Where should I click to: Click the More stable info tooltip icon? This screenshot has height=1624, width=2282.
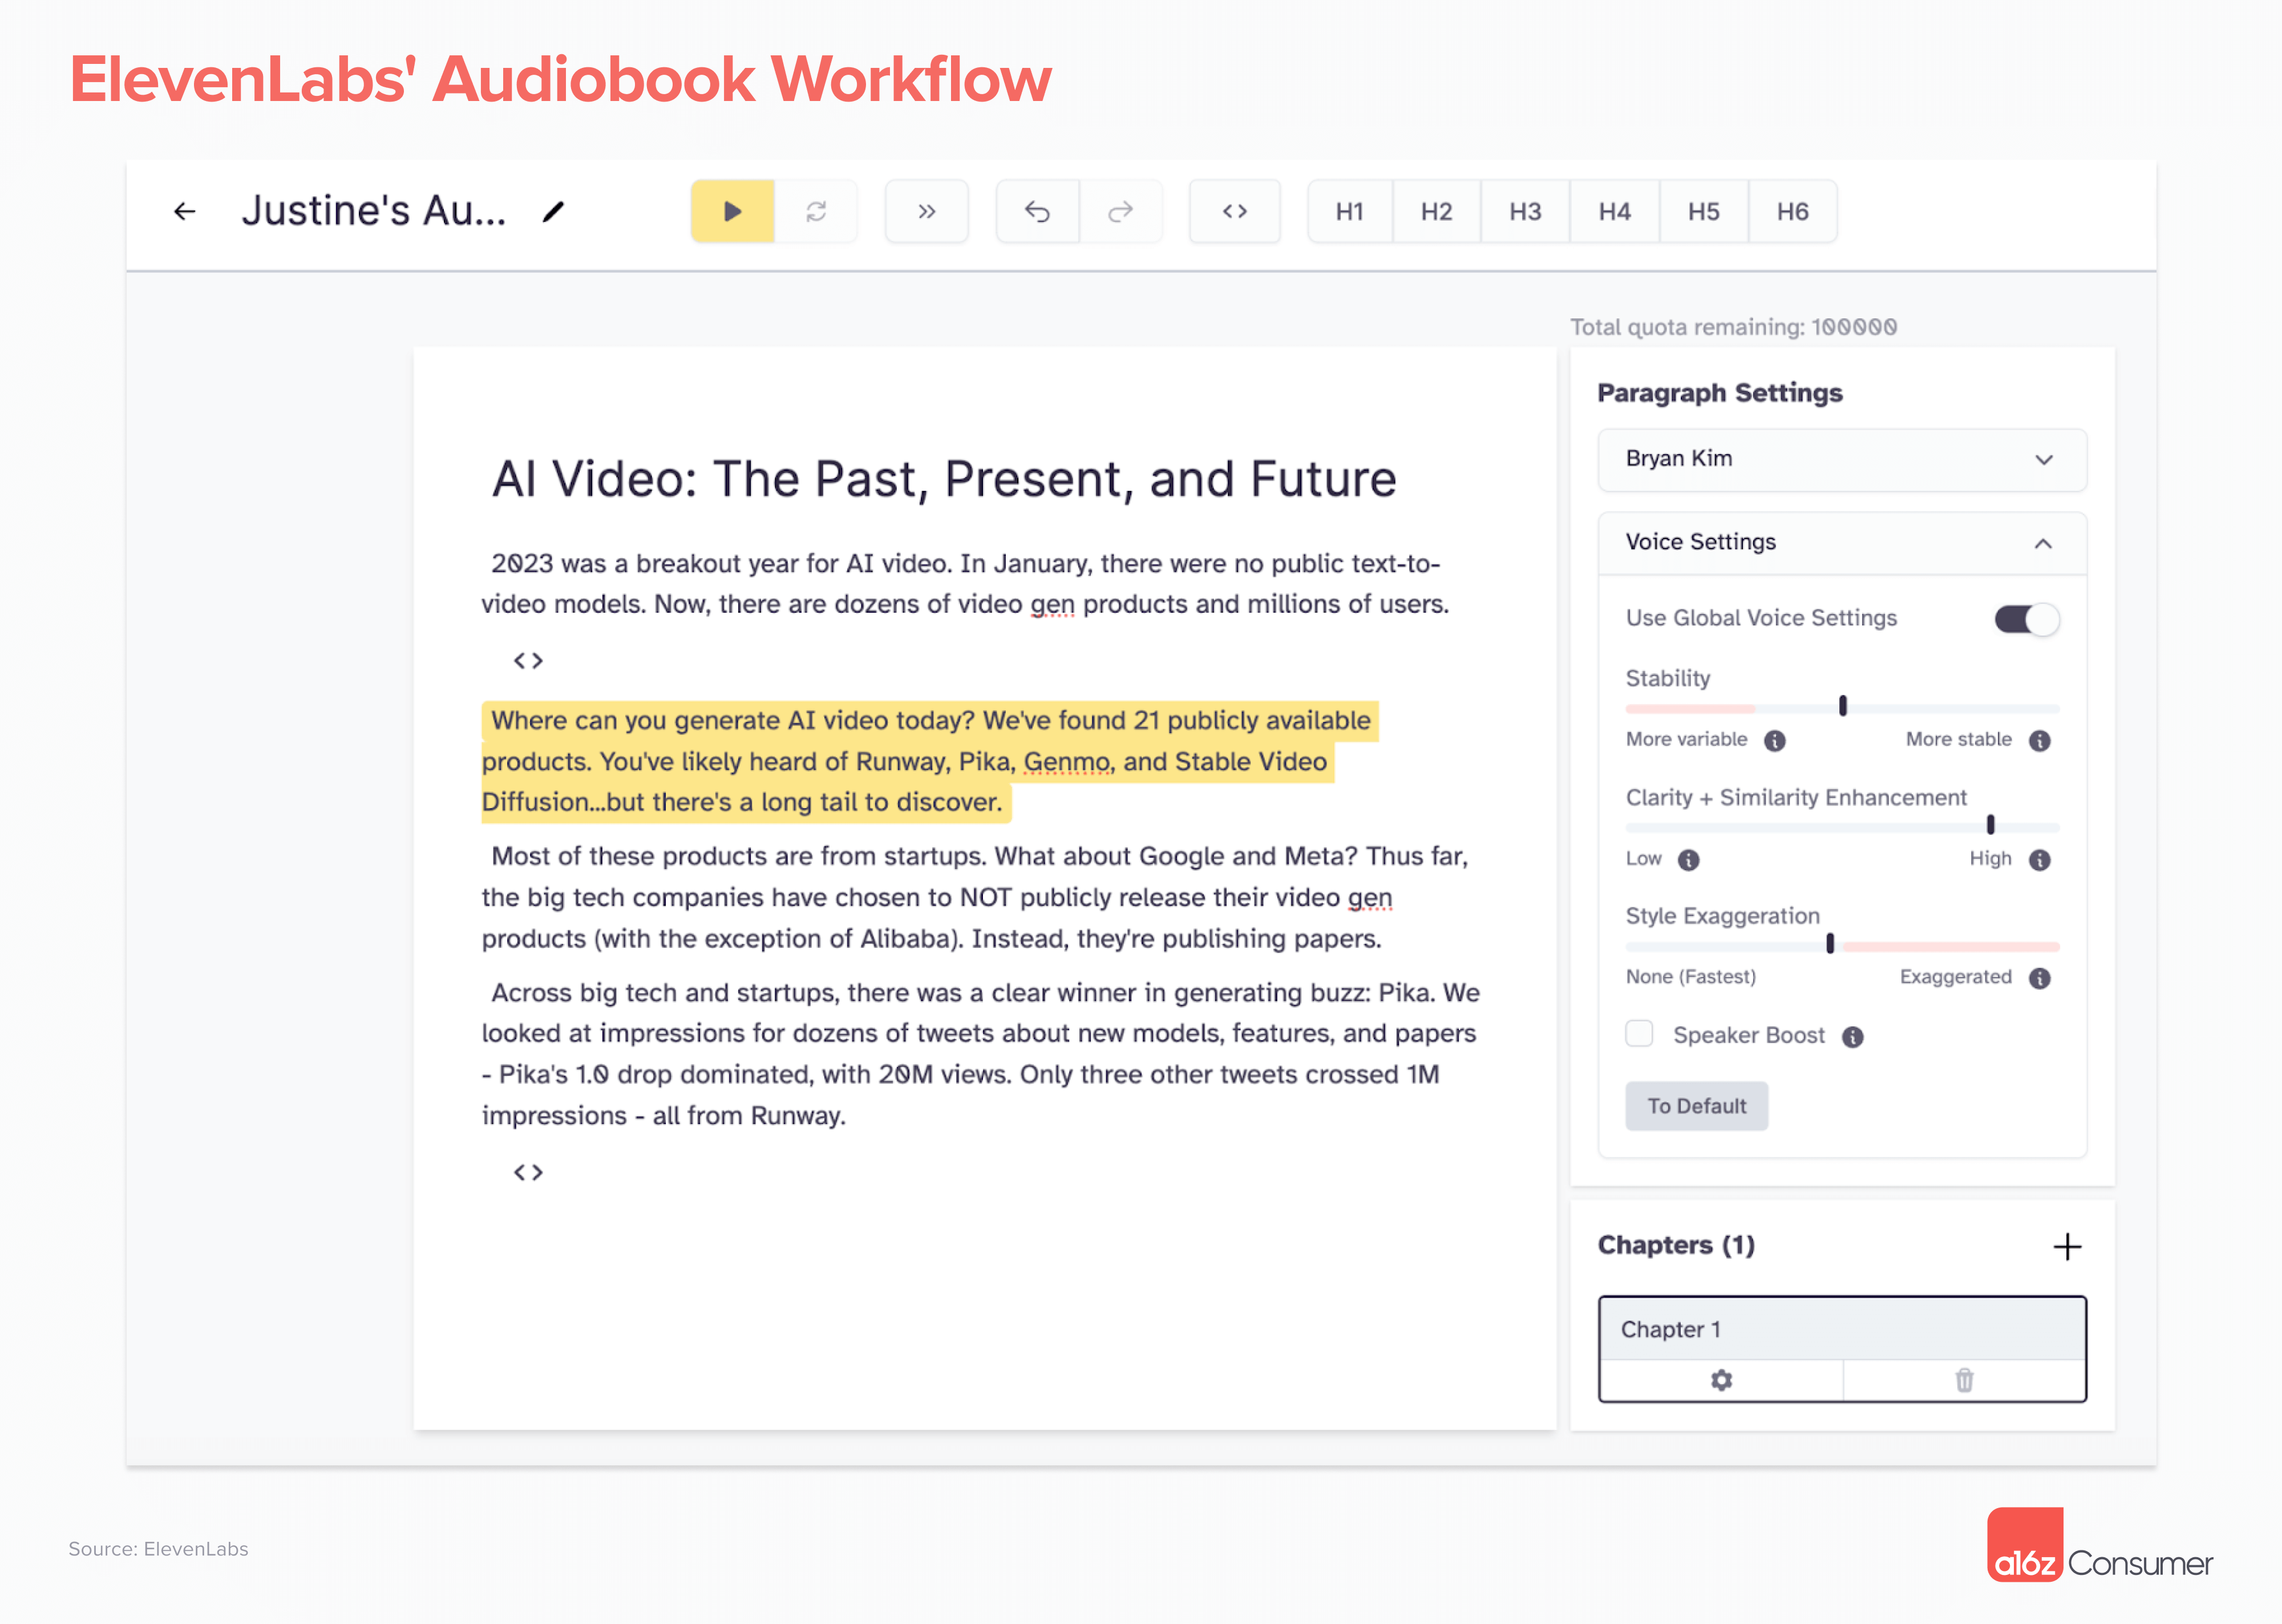[2039, 740]
